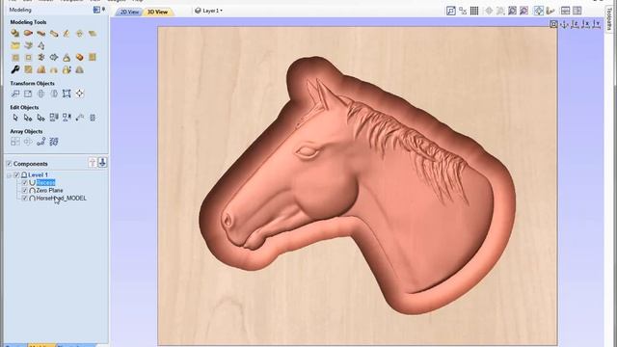The image size is (617, 347).
Task: Move selected component up with arrow button
Action: pyautogui.click(x=93, y=163)
